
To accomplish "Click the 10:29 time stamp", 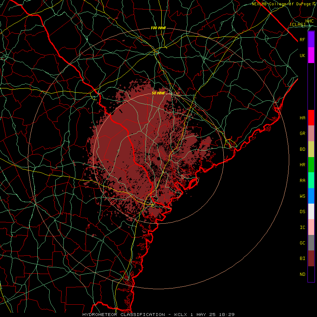I will point(227,315).
